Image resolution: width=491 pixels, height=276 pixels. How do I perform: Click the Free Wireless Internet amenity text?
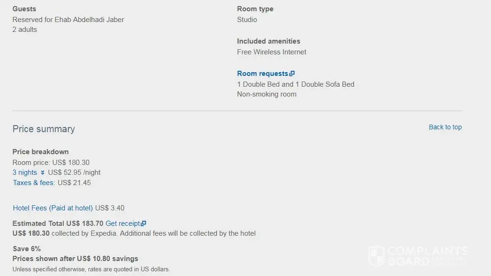pyautogui.click(x=272, y=52)
